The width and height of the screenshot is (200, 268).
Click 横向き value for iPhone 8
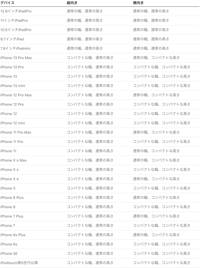pos(162,207)
